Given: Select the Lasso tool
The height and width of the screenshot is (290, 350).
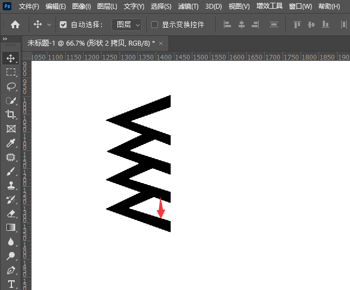Looking at the screenshot, I should coord(10,86).
